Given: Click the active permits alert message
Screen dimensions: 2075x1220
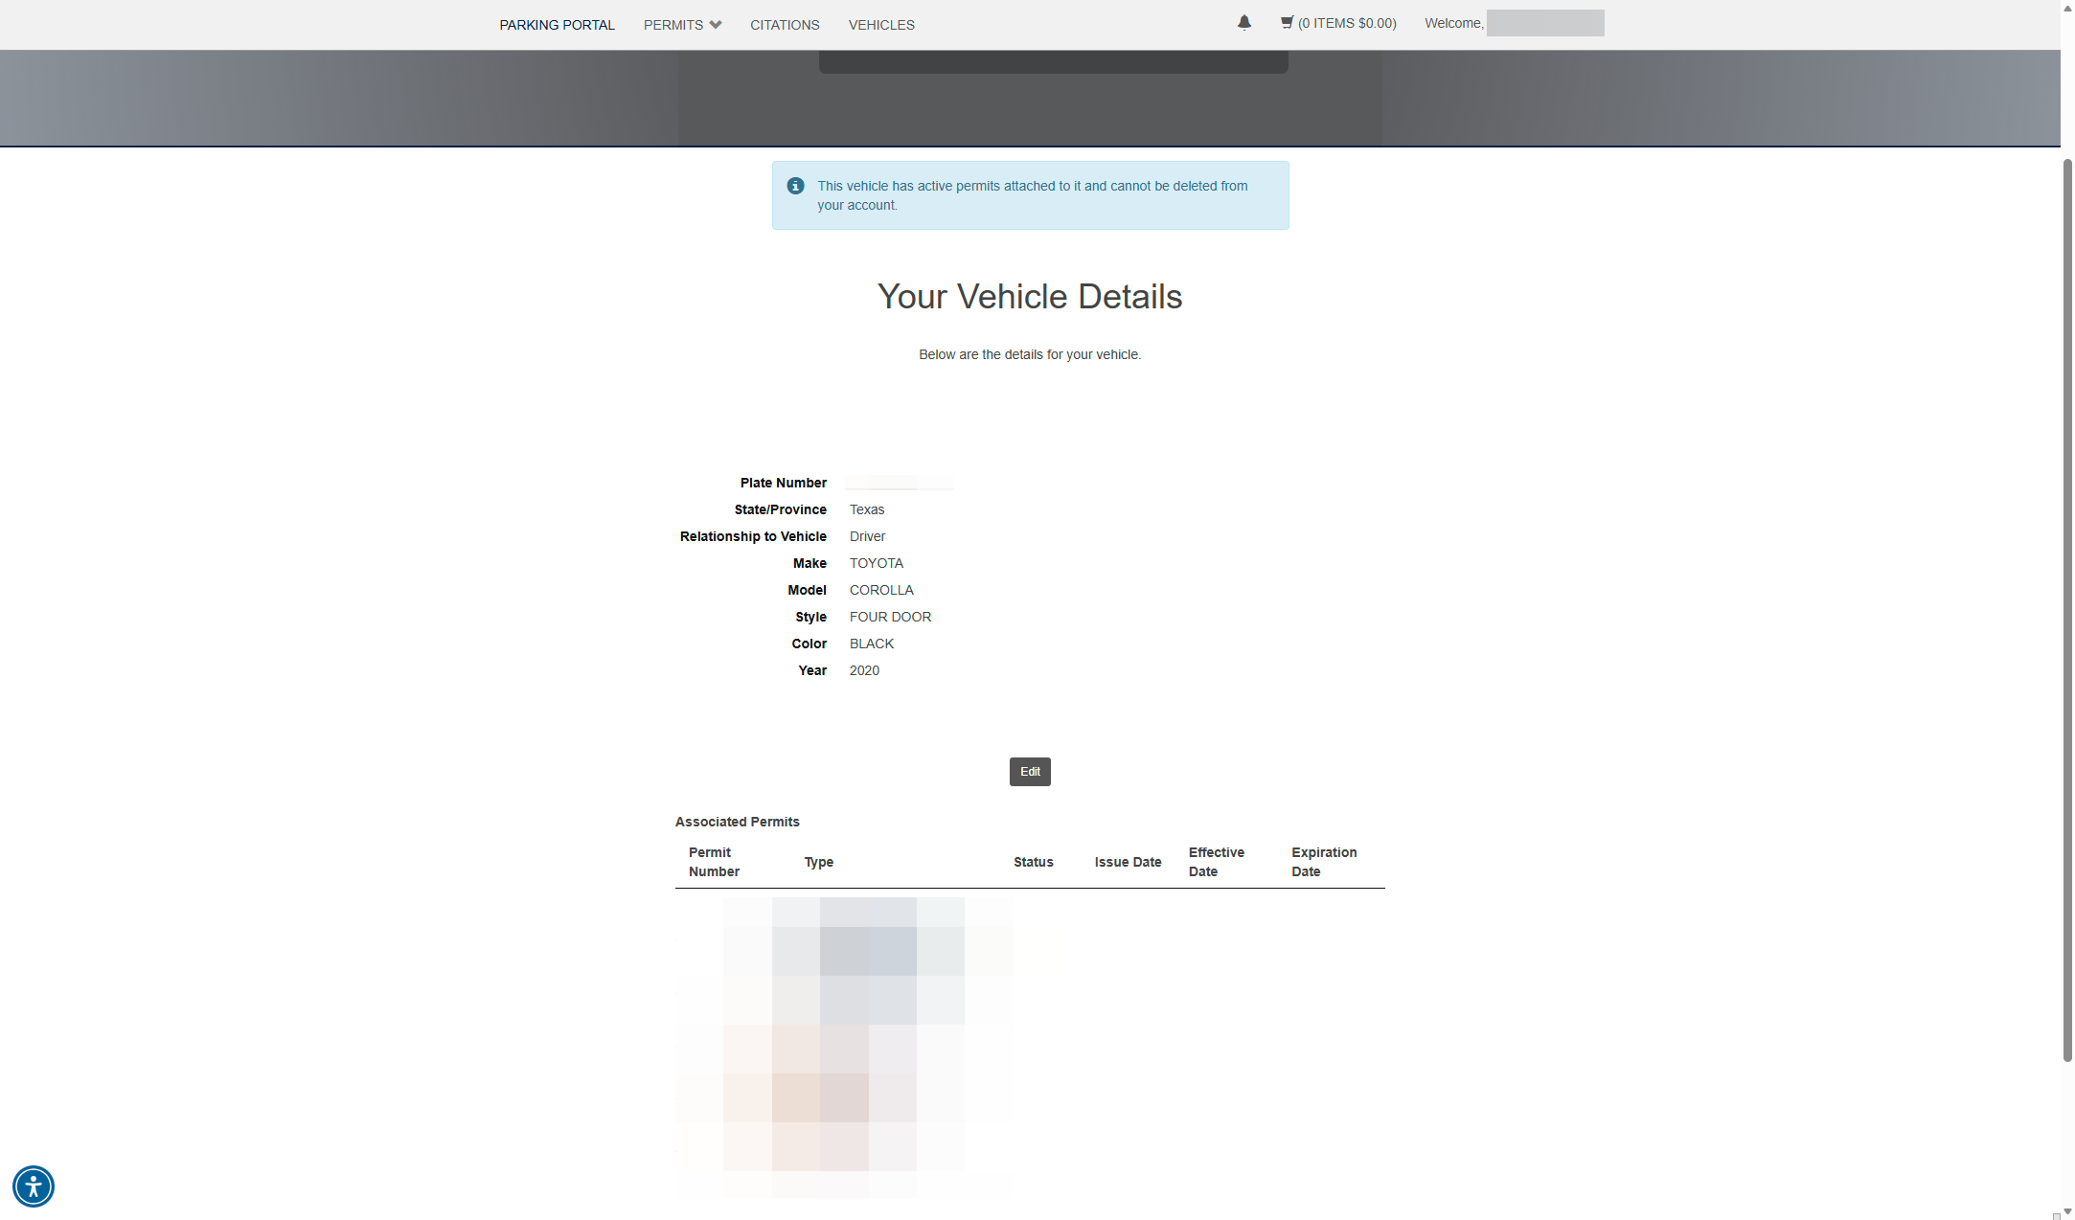Looking at the screenshot, I should tap(1032, 195).
